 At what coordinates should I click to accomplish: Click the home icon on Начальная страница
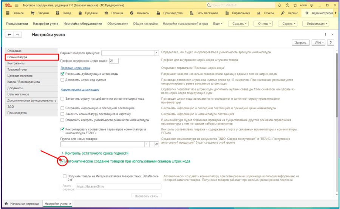point(6,204)
